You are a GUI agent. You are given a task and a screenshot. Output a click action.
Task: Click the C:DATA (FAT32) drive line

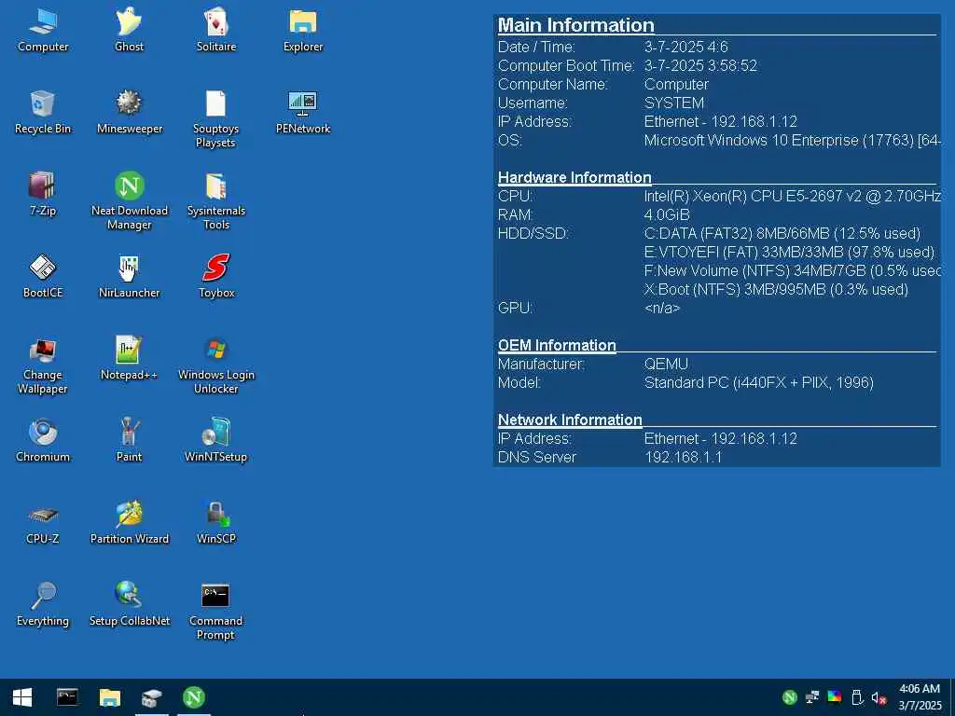coord(782,233)
